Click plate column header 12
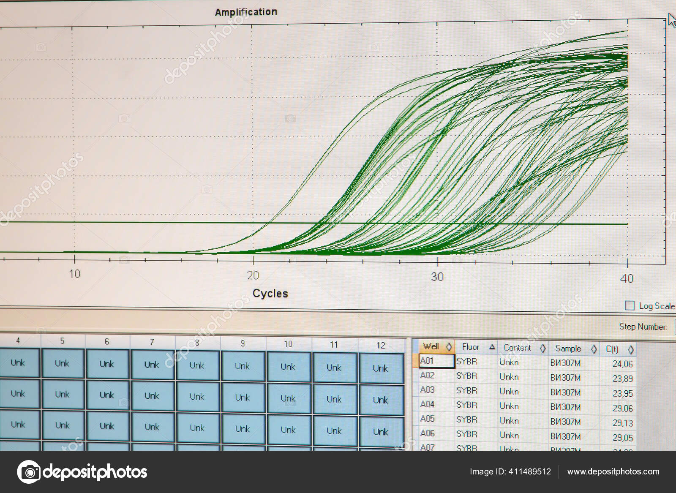Image resolution: width=676 pixels, height=493 pixels. click(382, 345)
